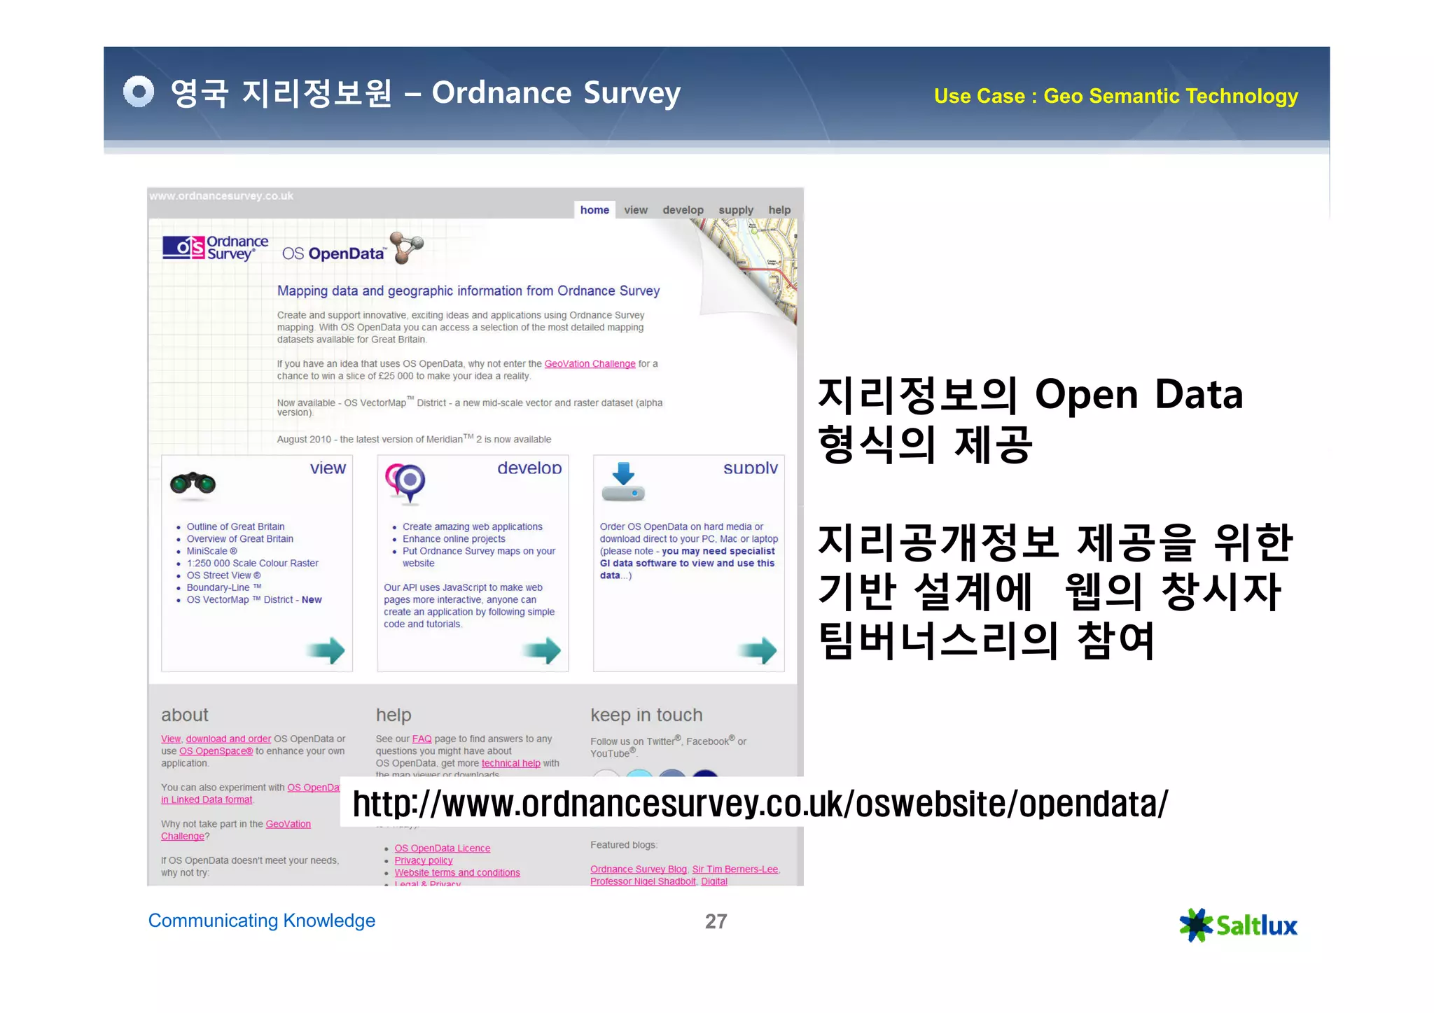The height and width of the screenshot is (1013, 1434).
Task: Open the OS Street View link
Action: pos(223,575)
